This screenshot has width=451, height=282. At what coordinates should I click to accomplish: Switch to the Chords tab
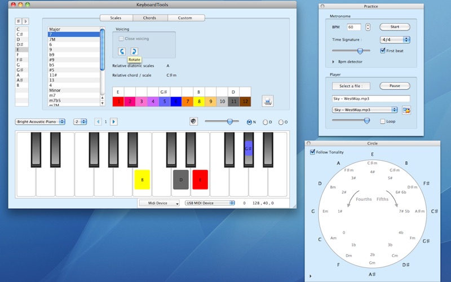tap(150, 18)
